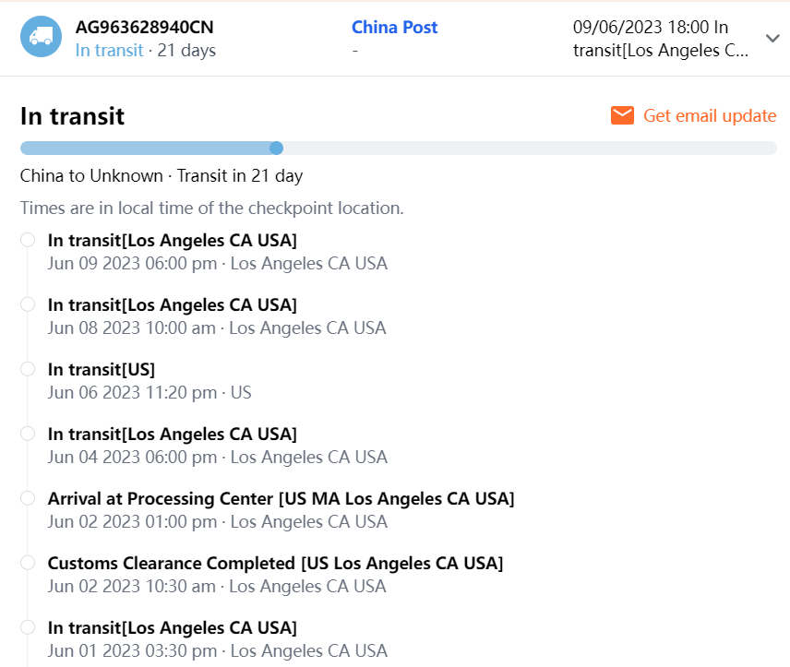The image size is (790, 667).
Task: Expand the tracking details chevron
Action: (772, 38)
